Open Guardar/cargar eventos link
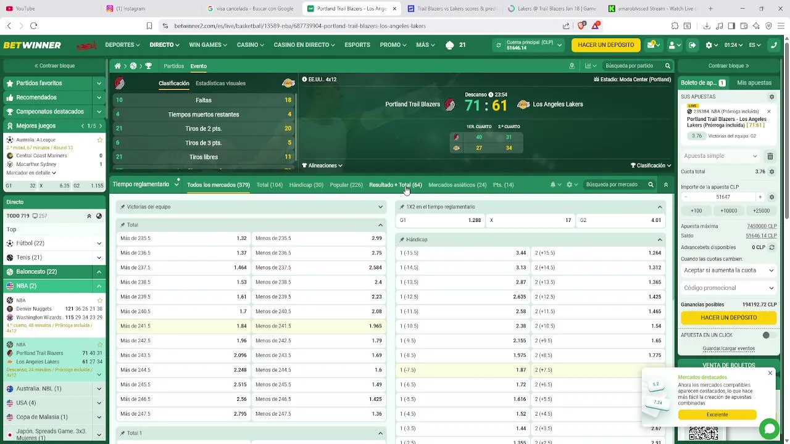Viewport: 790px width, 444px height. 728,348
